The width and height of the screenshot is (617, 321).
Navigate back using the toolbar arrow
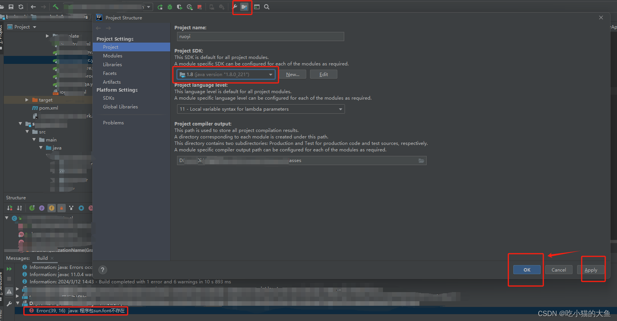pyautogui.click(x=33, y=7)
